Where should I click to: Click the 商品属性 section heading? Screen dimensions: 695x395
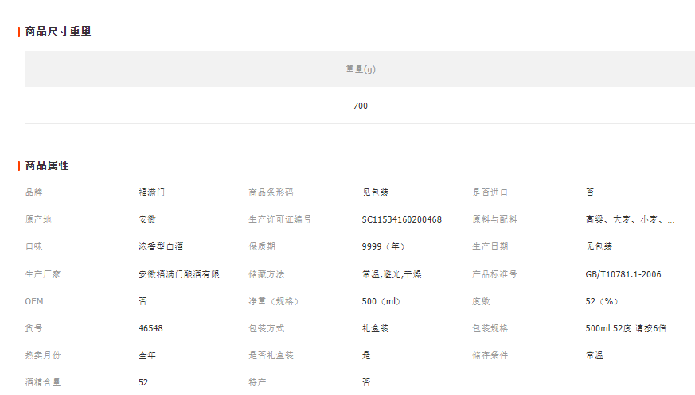point(47,166)
